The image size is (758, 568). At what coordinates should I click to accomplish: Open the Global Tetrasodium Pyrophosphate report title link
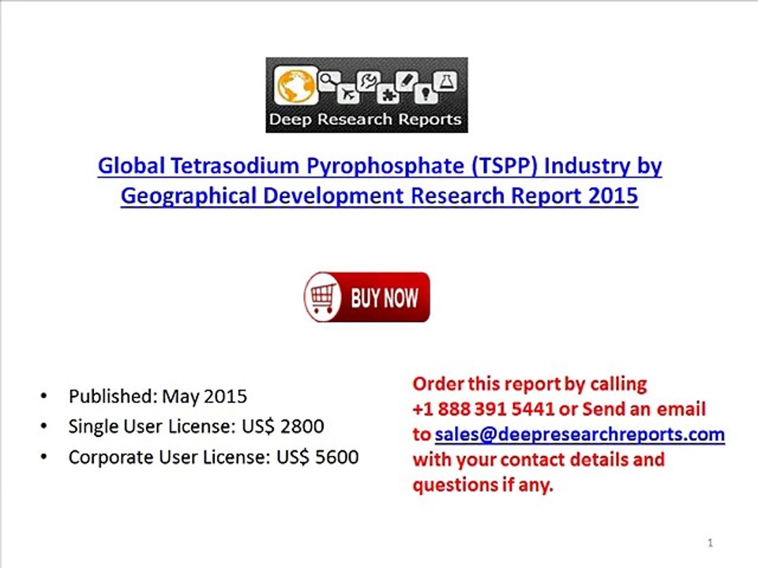click(x=380, y=181)
